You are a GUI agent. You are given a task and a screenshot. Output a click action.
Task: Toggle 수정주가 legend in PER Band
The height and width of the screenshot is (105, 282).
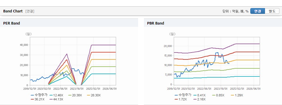click(x=39, y=95)
